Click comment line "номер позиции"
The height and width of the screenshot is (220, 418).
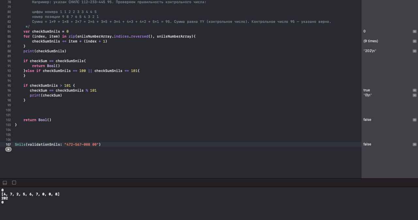pos(65,17)
